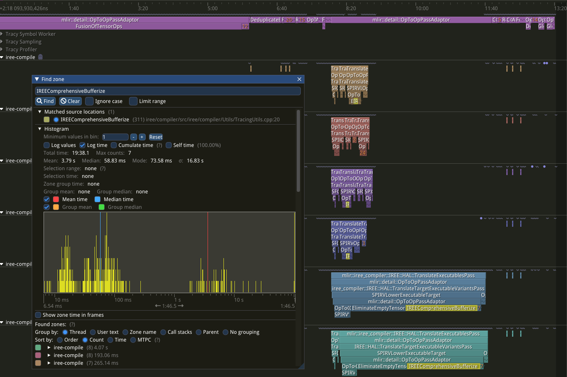The width and height of the screenshot is (567, 377).
Task: Click the help marker beside Found zones
Action: coord(72,324)
